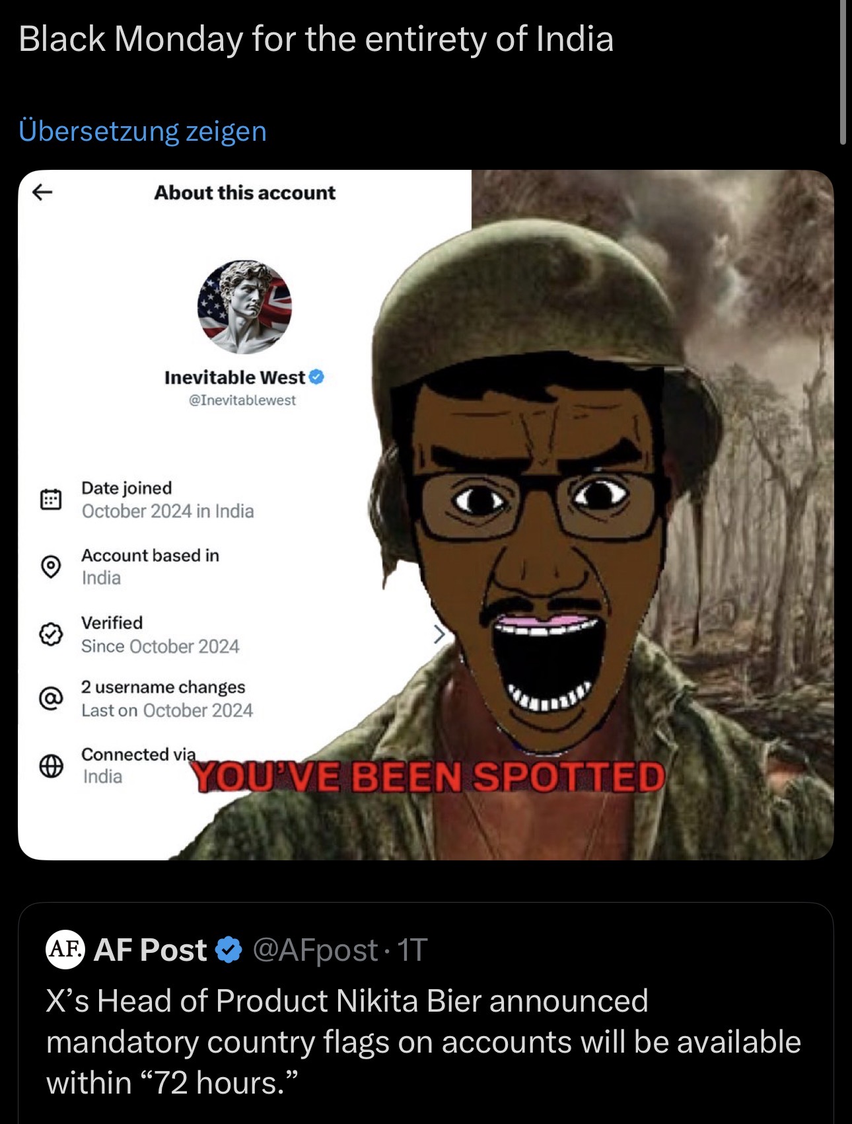Expand the Verified row chevron arrow
The image size is (852, 1124).
click(439, 634)
